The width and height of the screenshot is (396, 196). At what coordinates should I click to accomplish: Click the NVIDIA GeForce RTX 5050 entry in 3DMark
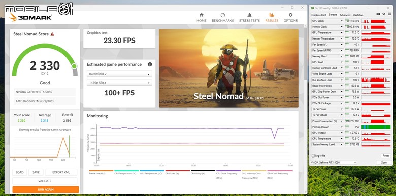click(x=45, y=92)
